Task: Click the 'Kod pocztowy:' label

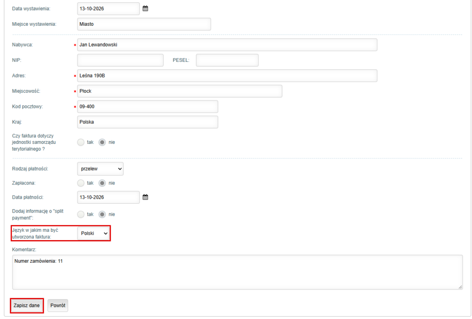Action: pyautogui.click(x=27, y=106)
